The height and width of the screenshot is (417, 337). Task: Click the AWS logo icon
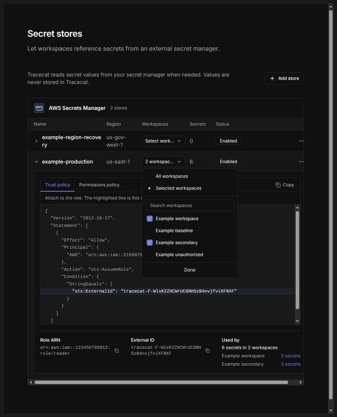coord(39,108)
